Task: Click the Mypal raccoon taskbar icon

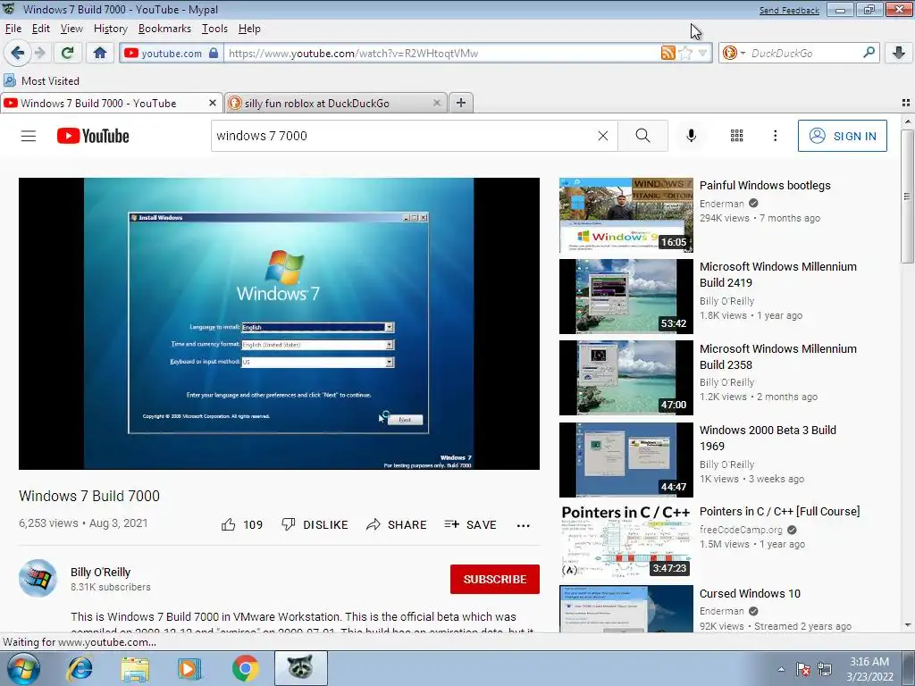Action: click(x=300, y=668)
